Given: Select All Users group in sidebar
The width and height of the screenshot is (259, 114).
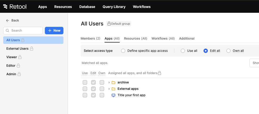Looking at the screenshot, I should click(33, 40).
